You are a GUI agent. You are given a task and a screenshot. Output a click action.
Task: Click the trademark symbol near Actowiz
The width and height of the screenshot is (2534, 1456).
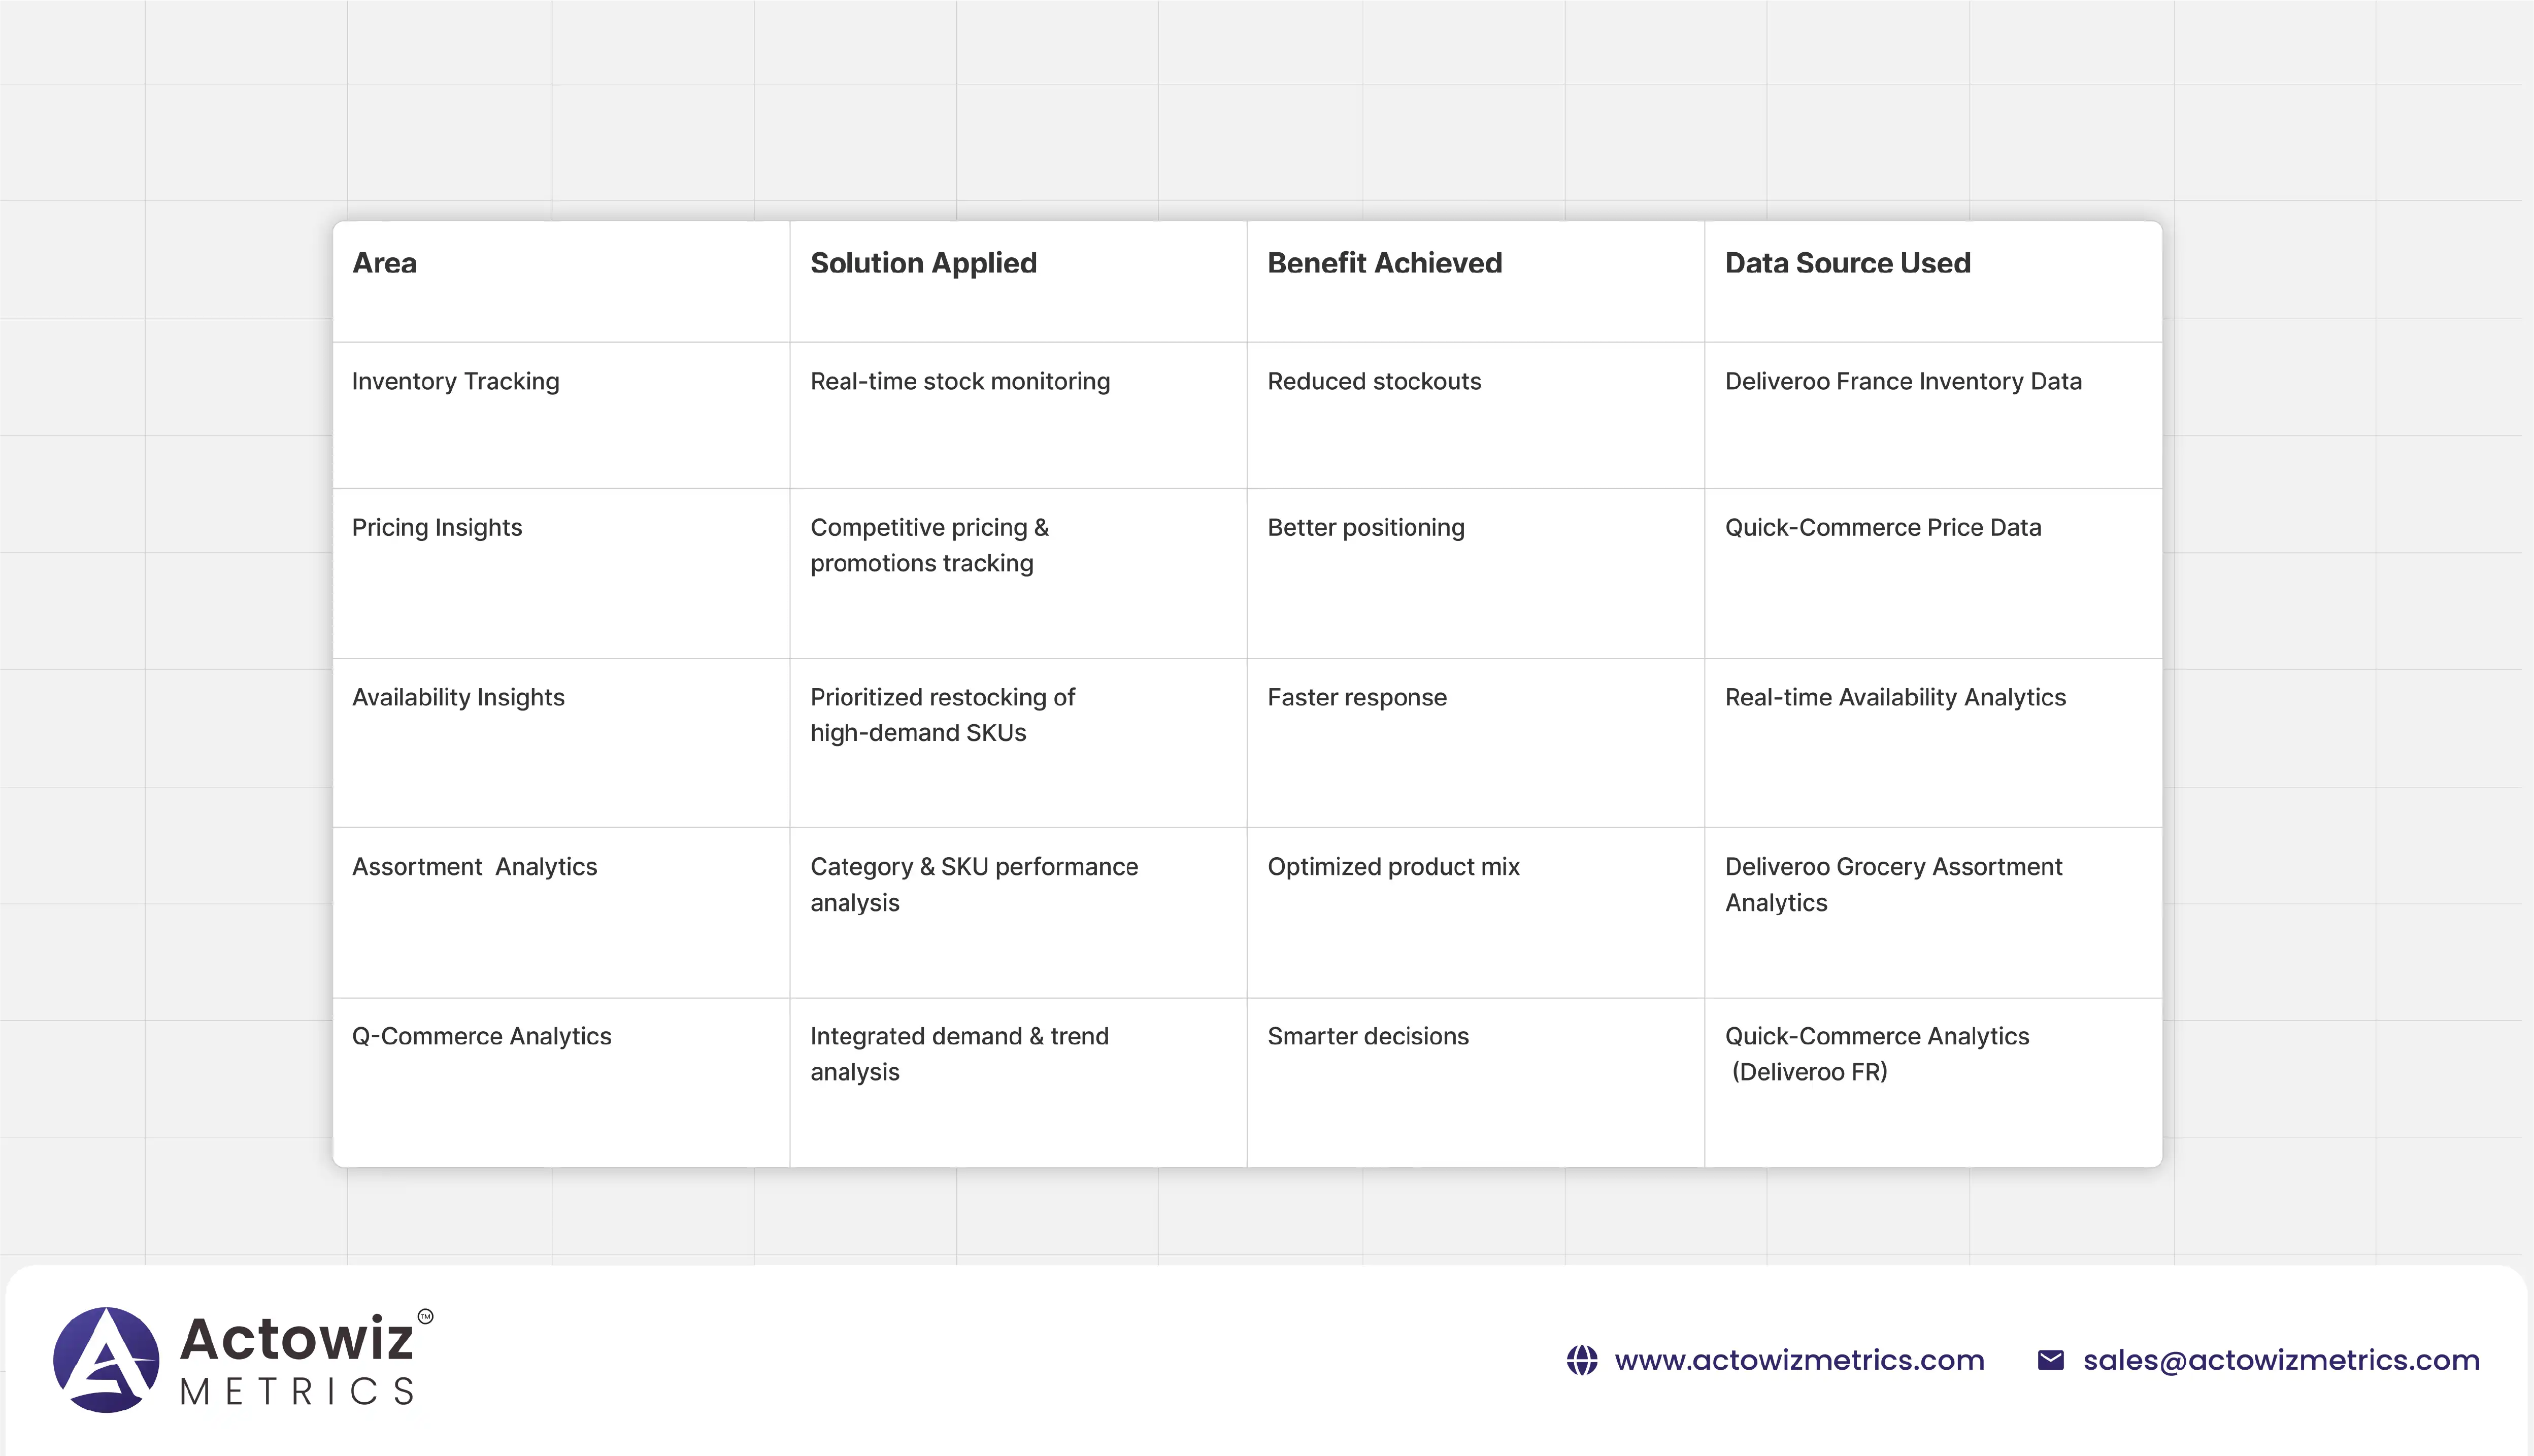pyautogui.click(x=425, y=1316)
